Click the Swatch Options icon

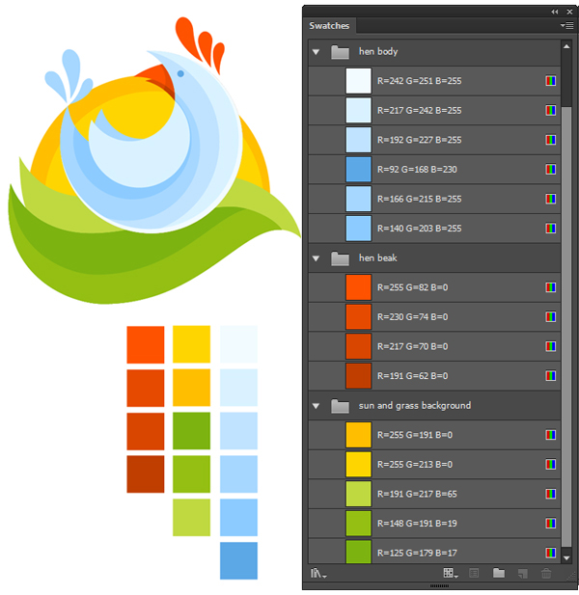pyautogui.click(x=474, y=573)
